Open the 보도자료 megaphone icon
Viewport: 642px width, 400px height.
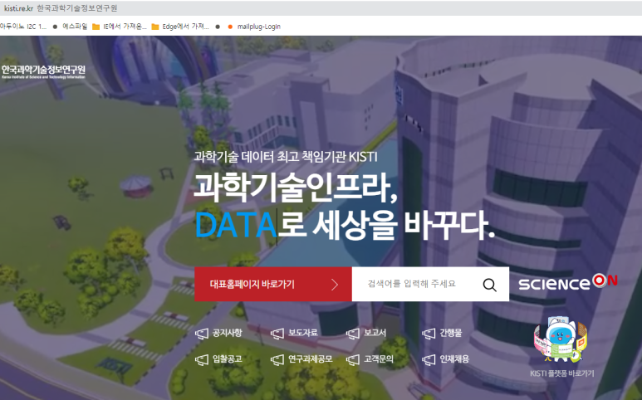point(277,334)
